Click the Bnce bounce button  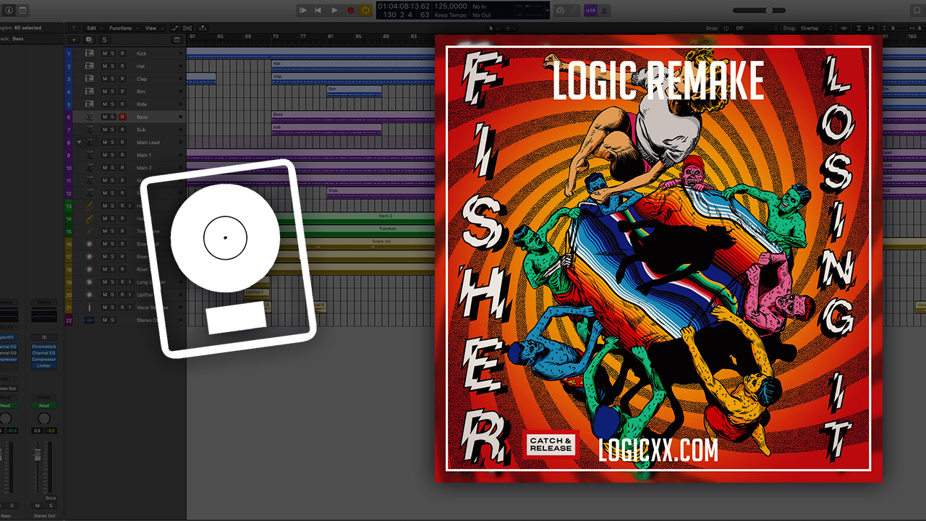point(50,499)
